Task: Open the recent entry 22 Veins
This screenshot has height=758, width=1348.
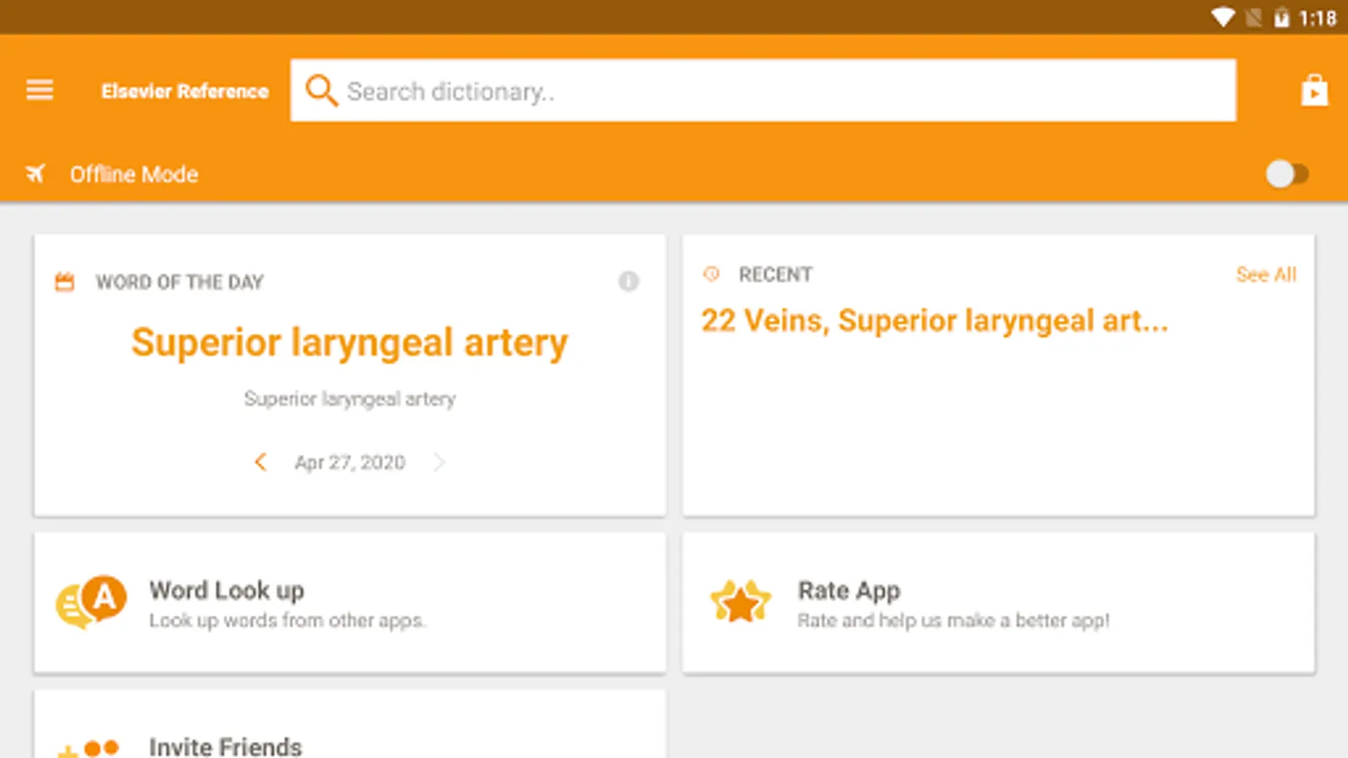Action: click(765, 321)
